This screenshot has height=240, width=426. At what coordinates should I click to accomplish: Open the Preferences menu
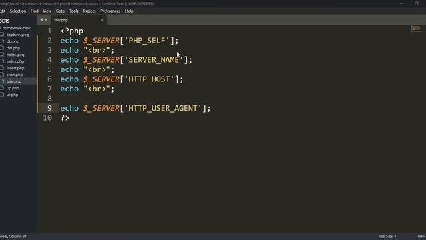coord(110,11)
